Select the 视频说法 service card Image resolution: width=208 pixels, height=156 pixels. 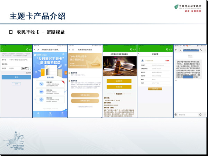point(50,91)
